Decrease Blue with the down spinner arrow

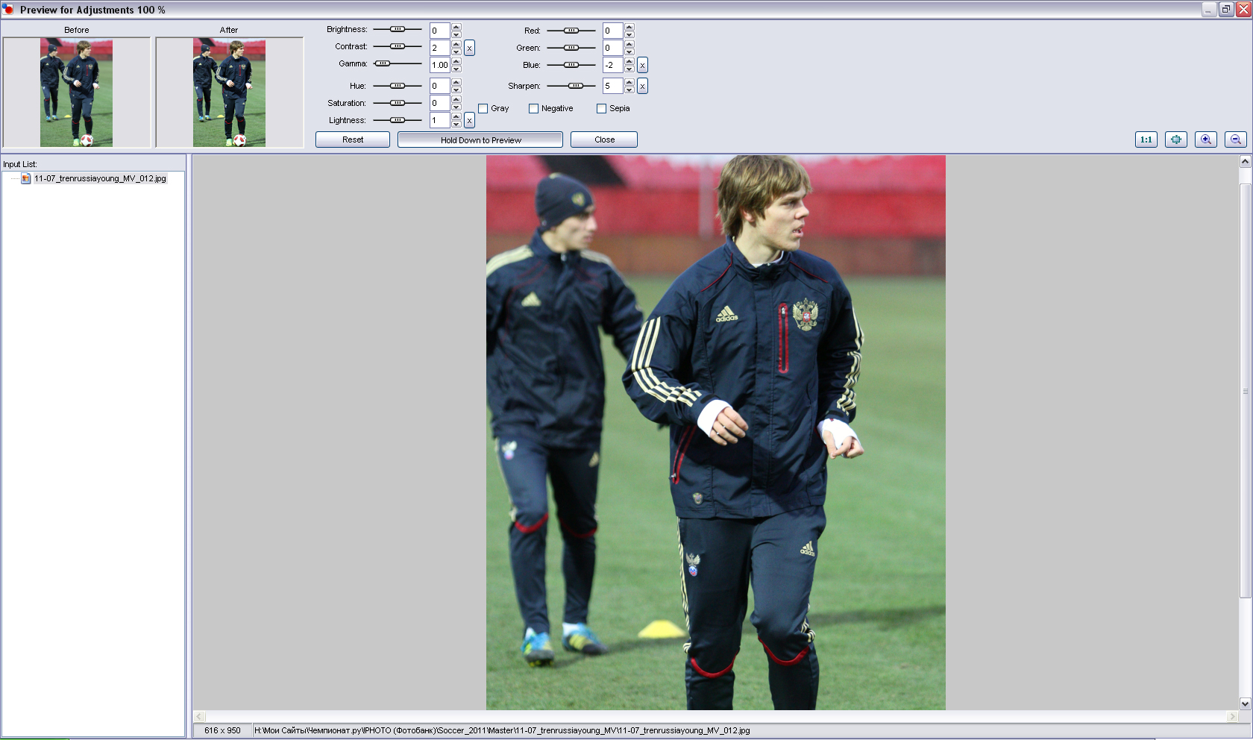(629, 69)
